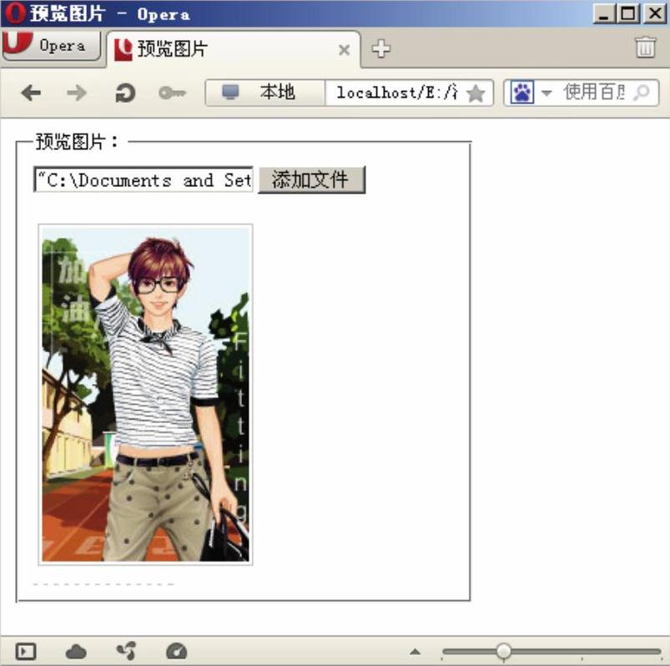Go back with the left arrow

click(31, 93)
